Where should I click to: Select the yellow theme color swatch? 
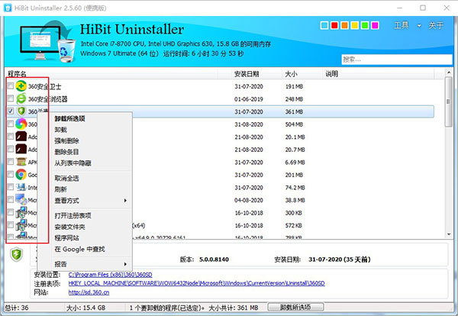[355, 25]
